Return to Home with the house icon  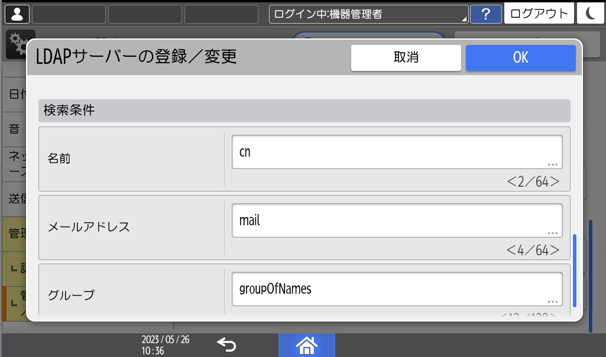point(306,345)
